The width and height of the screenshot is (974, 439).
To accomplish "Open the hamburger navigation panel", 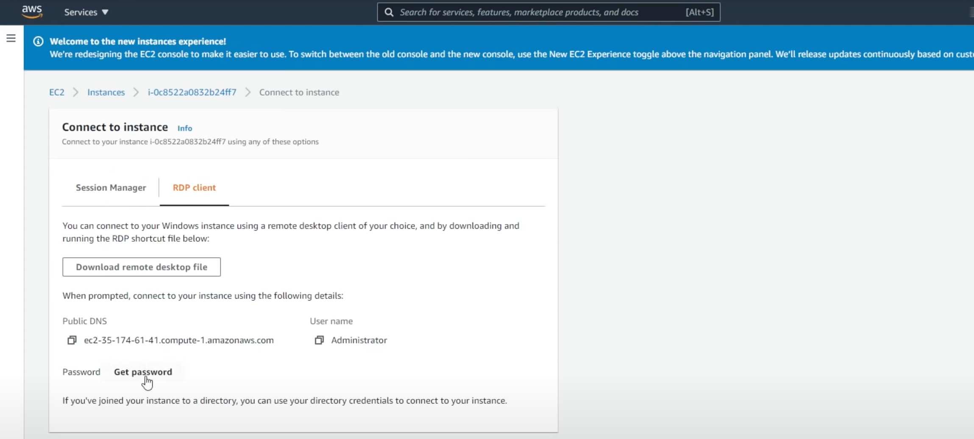I will tap(11, 39).
